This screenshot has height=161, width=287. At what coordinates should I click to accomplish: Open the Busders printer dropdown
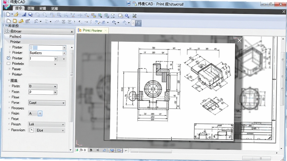click(x=64, y=53)
